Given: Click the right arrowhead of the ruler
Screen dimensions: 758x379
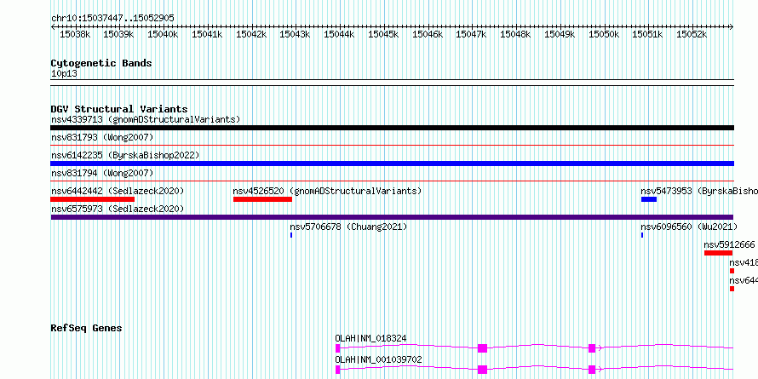Looking at the screenshot, I should pyautogui.click(x=732, y=26).
